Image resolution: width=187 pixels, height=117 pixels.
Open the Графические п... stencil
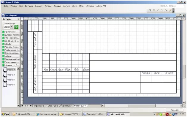11,50
